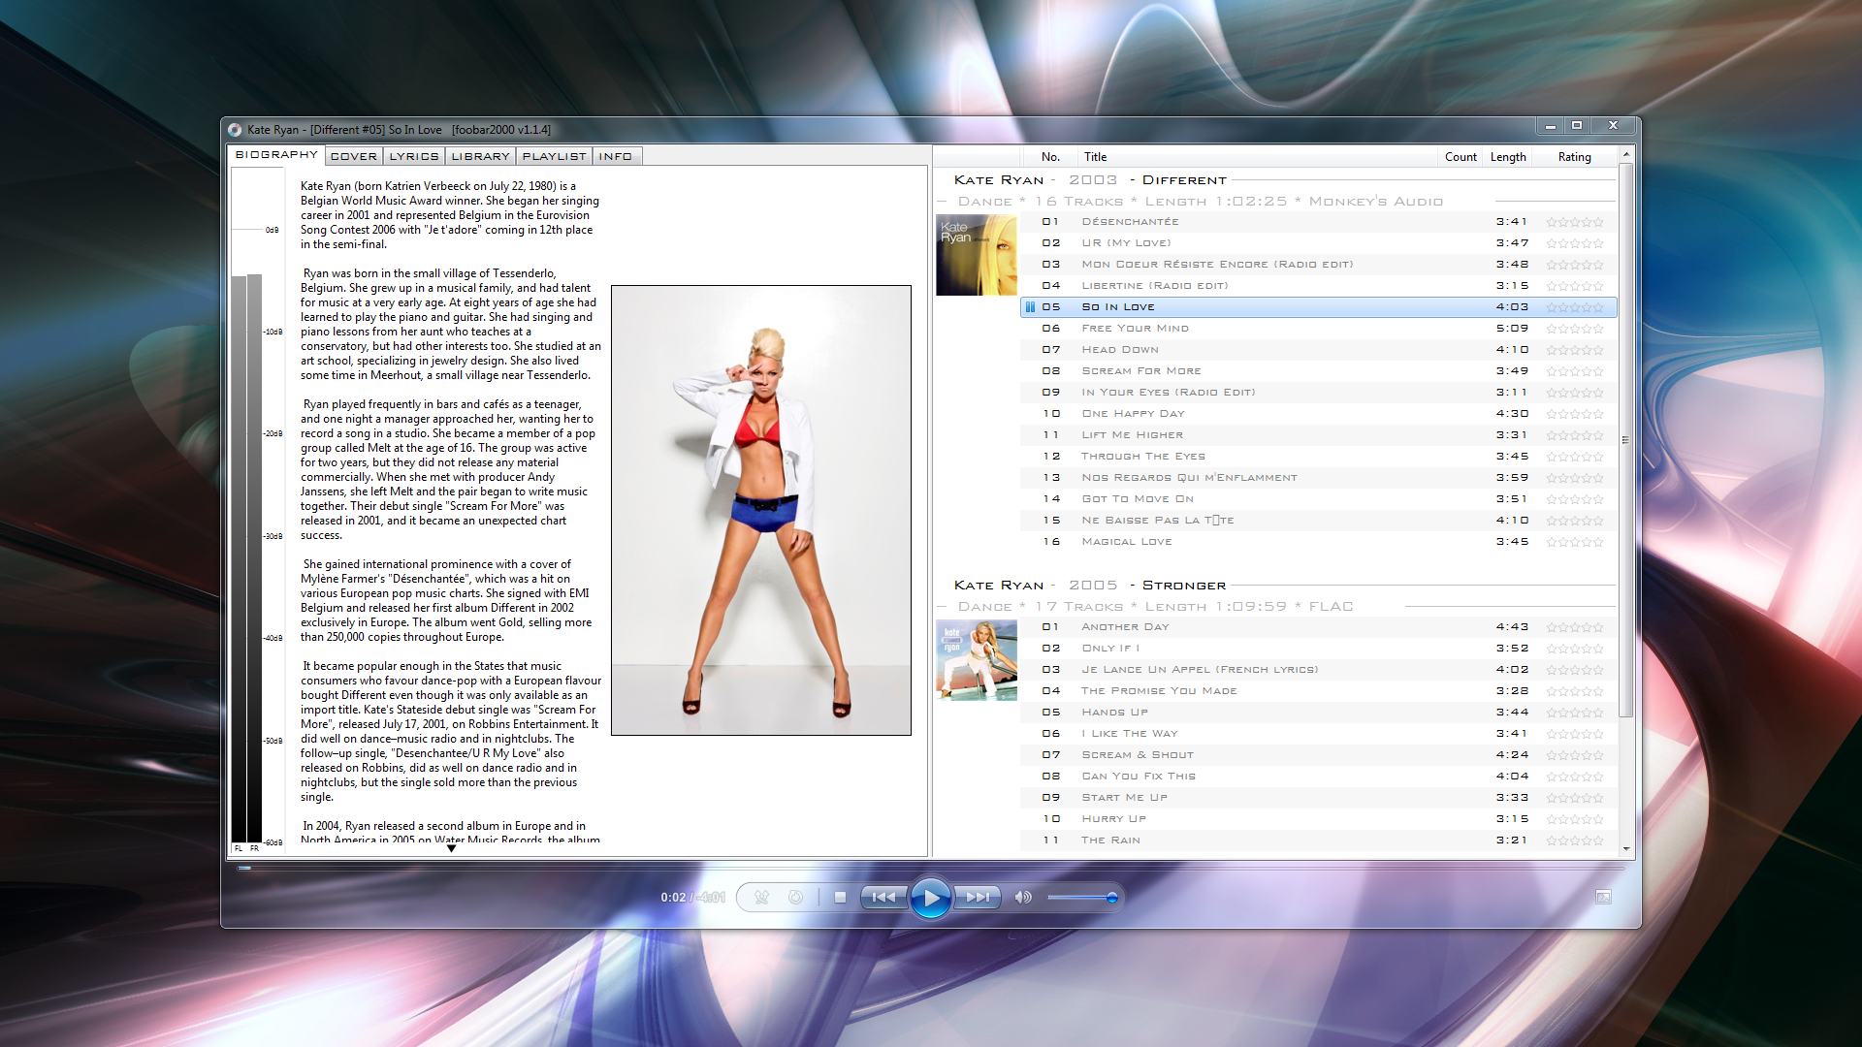Image resolution: width=1862 pixels, height=1047 pixels.
Task: Switch to the Biography tab
Action: point(276,155)
